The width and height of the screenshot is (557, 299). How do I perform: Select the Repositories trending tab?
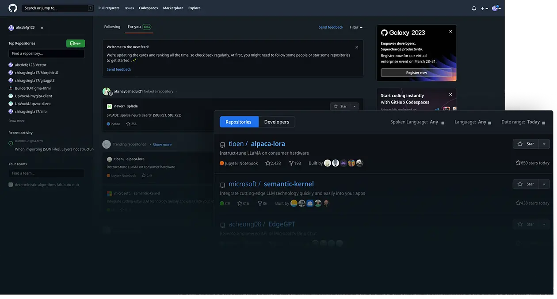[x=239, y=122]
